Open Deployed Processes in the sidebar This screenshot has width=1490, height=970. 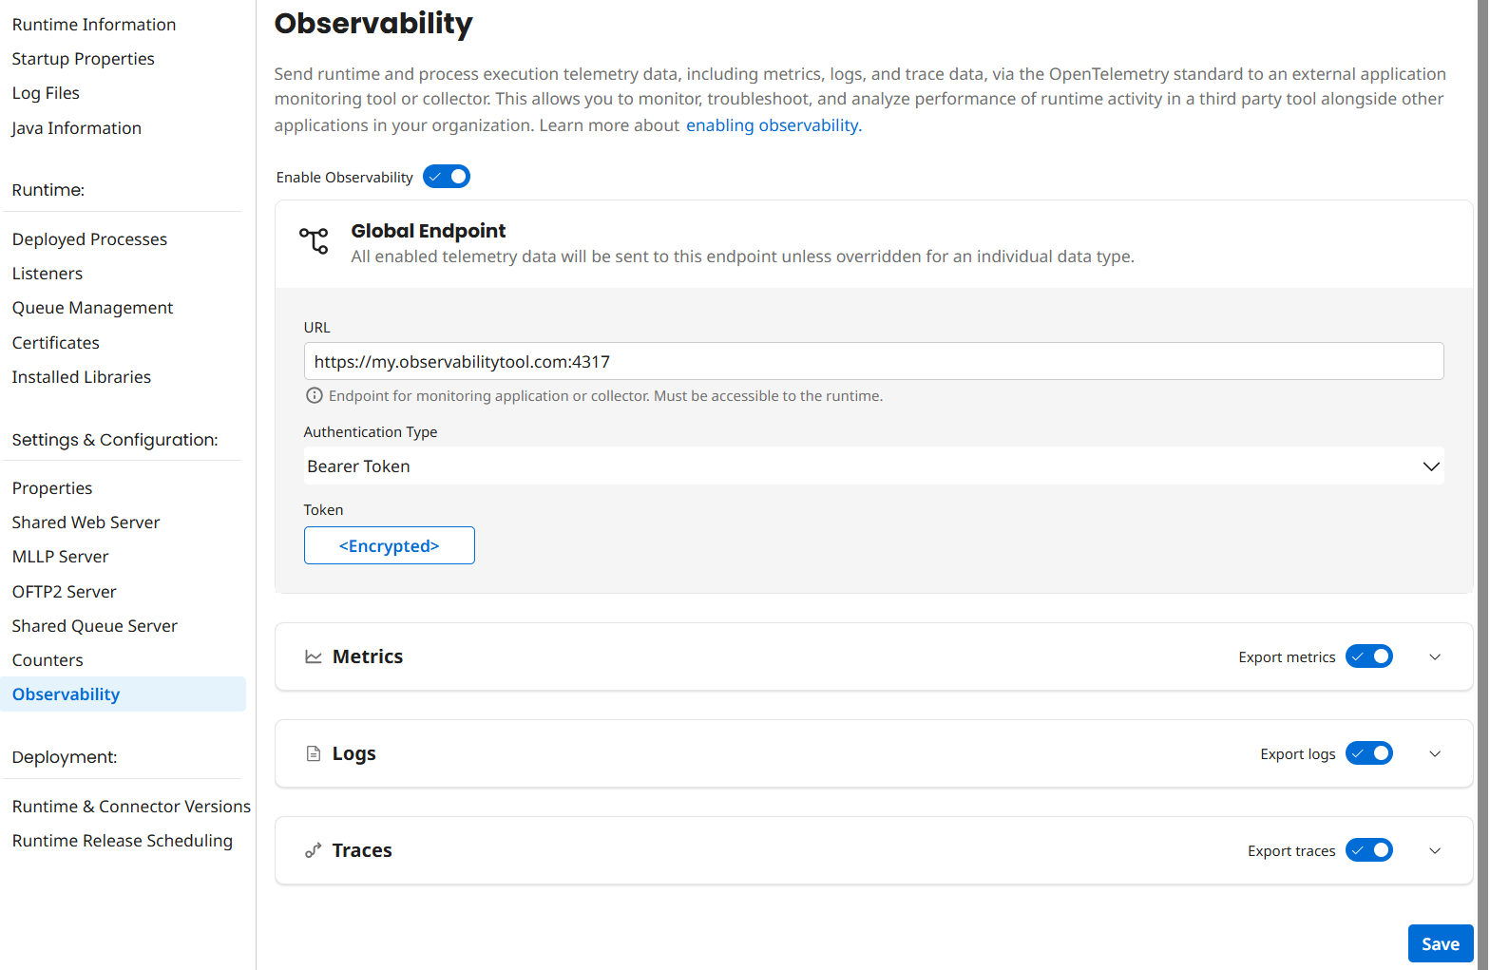[x=89, y=239]
